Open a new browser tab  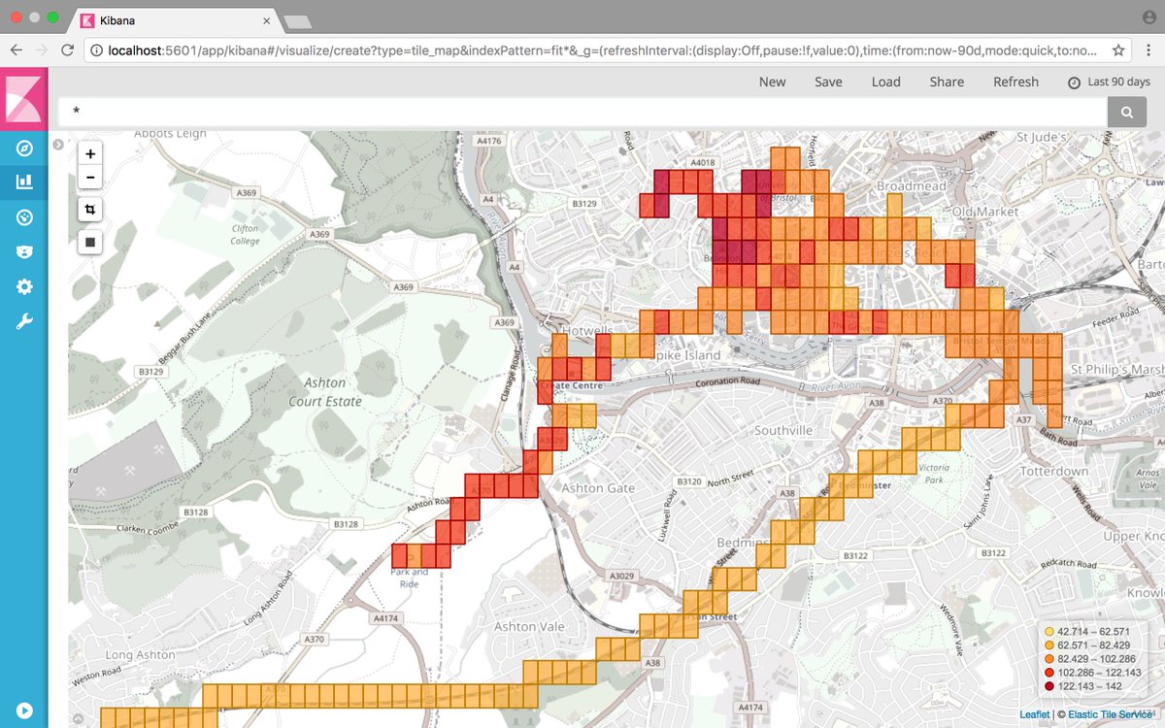point(297,20)
